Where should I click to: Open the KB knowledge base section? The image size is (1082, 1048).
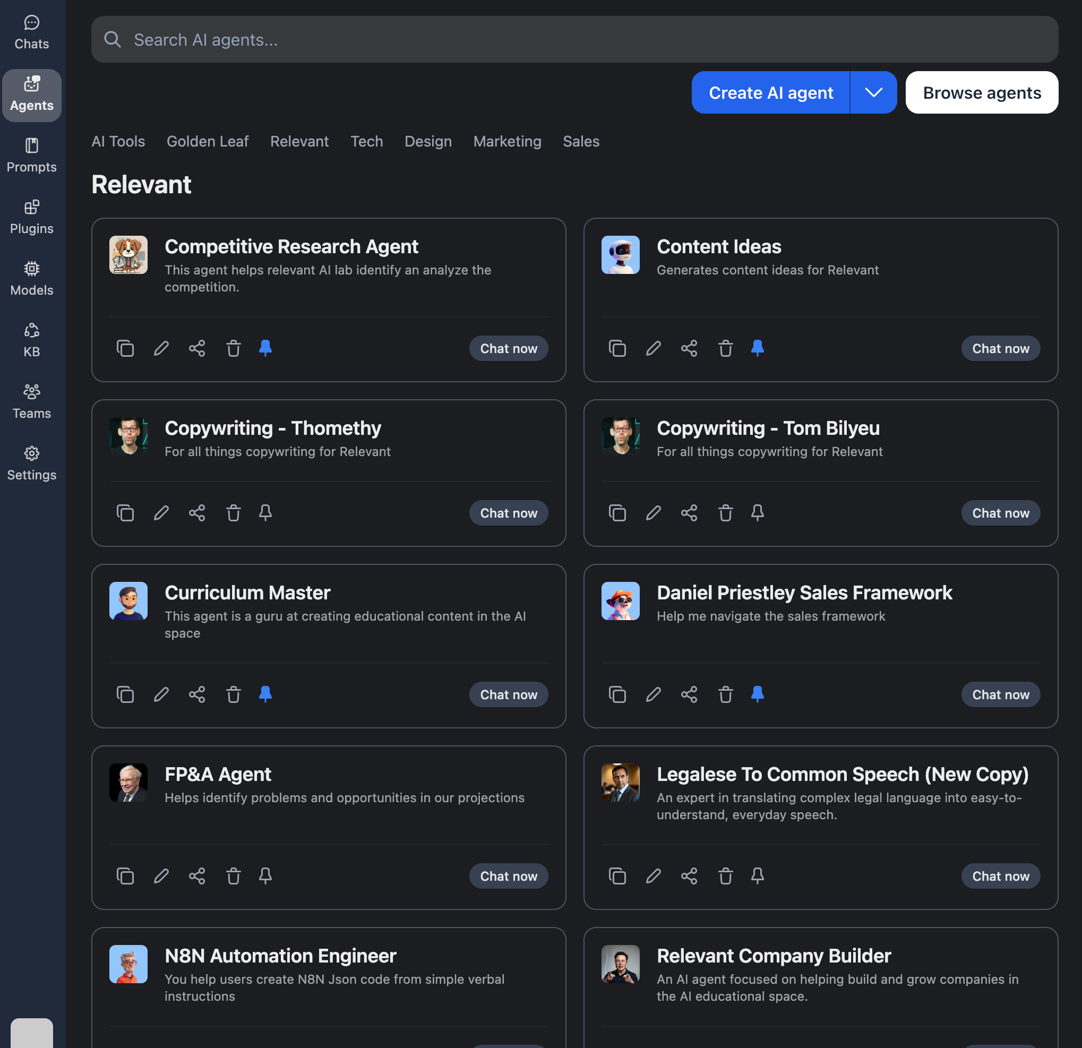[31, 340]
